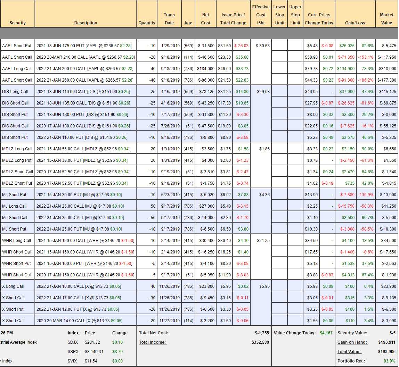
Task: Click the Trans Date column header
Action: (x=169, y=19)
